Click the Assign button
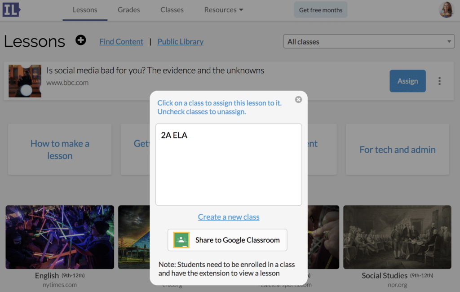Screen dimensions: 460x292 coord(407,81)
